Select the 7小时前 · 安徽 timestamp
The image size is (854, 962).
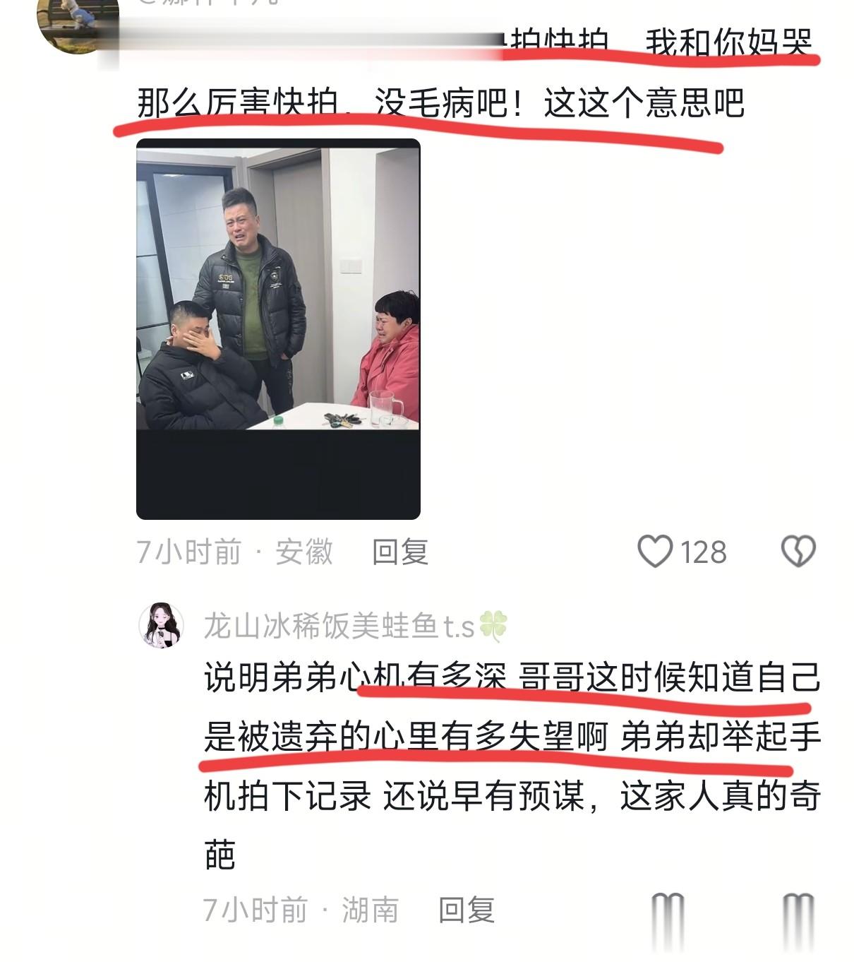coord(234,552)
